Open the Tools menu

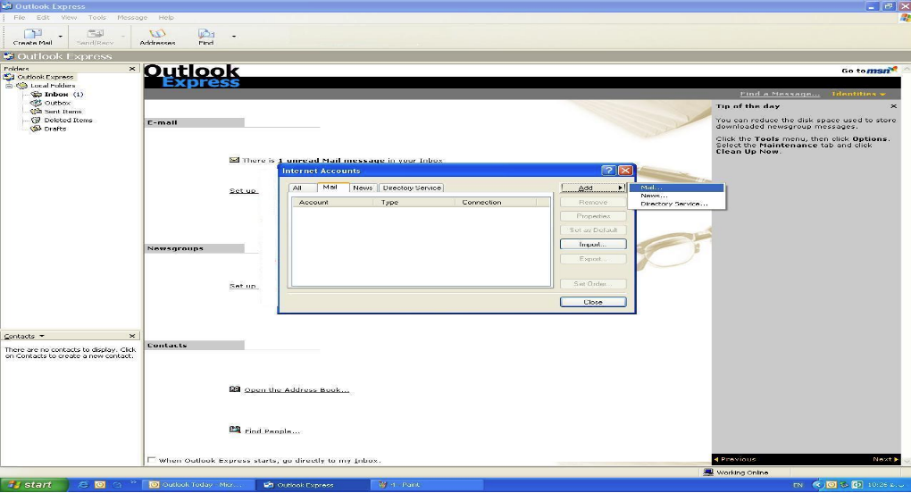click(97, 18)
